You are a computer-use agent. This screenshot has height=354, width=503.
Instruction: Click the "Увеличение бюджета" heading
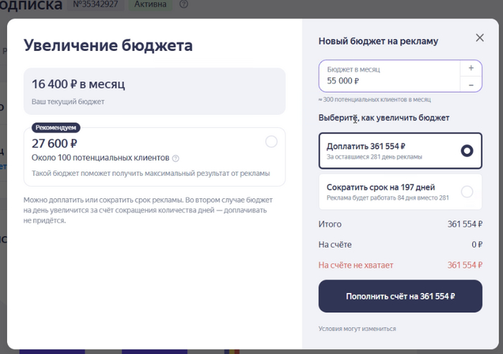[x=109, y=46]
